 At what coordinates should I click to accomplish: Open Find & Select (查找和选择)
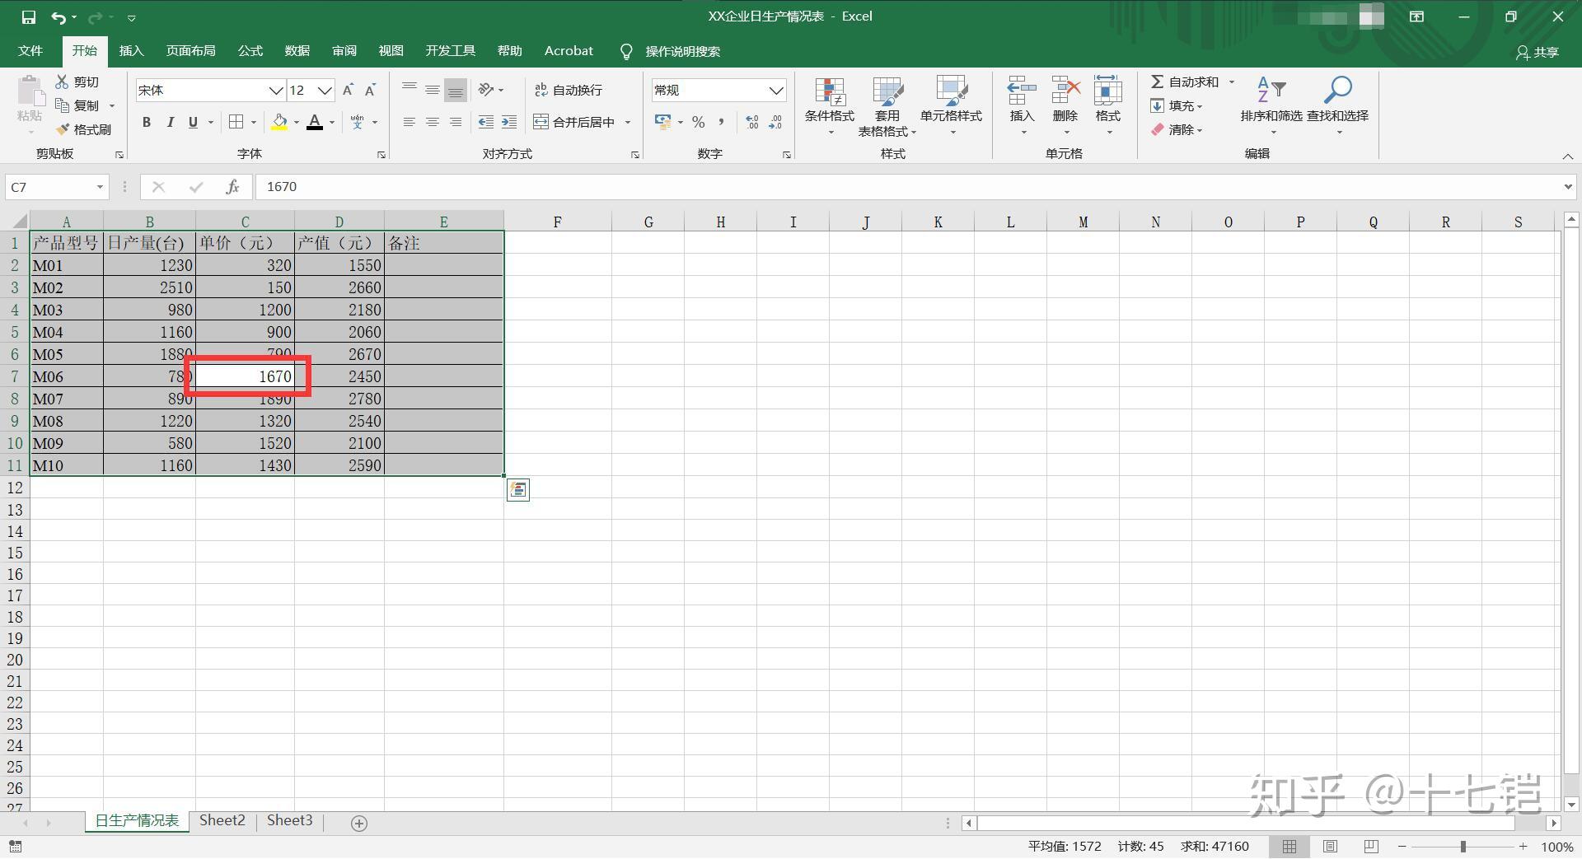pos(1337,105)
